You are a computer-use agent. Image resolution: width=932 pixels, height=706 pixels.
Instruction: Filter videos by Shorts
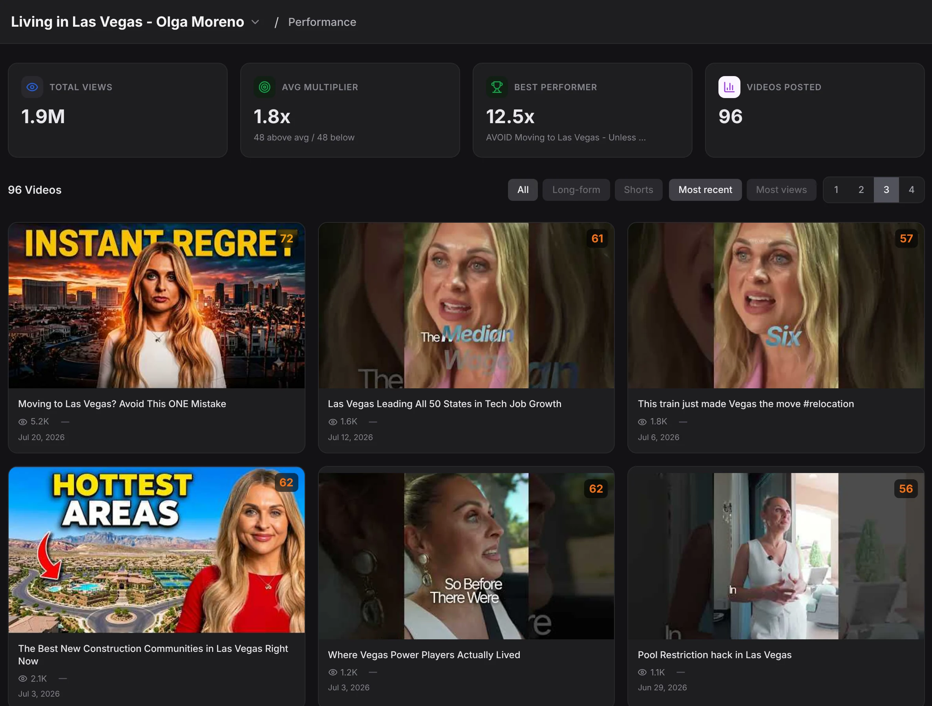(638, 190)
